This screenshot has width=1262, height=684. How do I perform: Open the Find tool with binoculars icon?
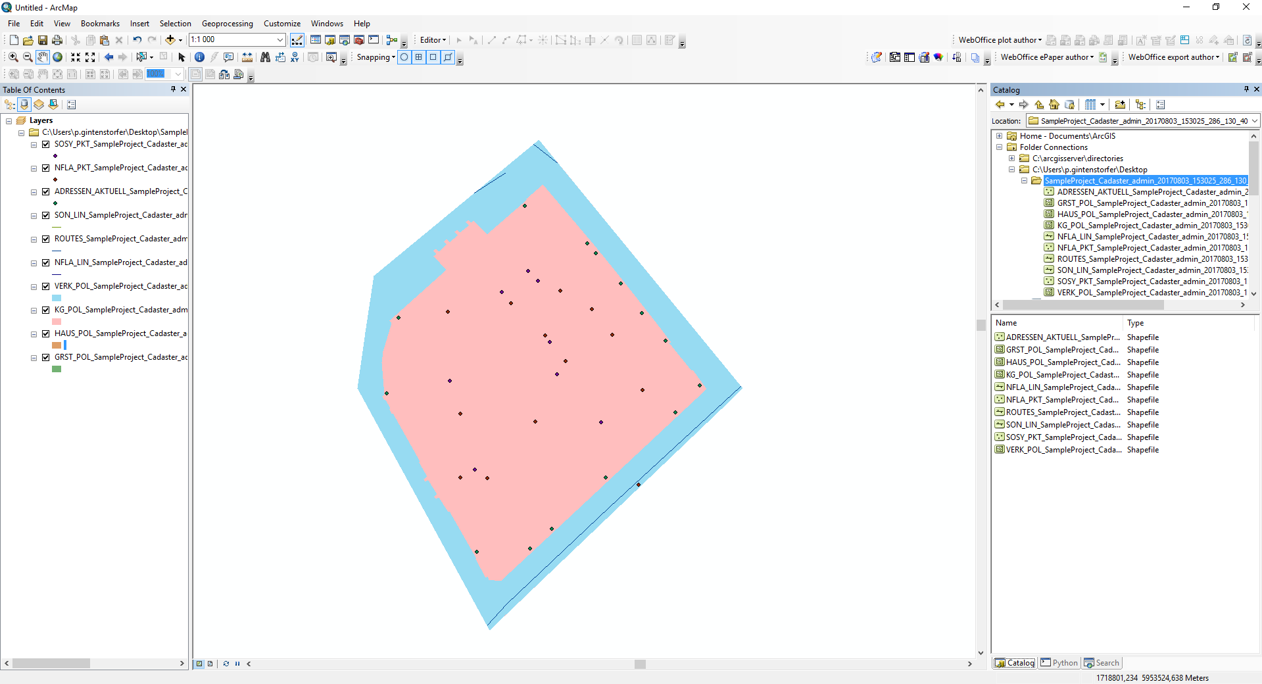tap(265, 57)
